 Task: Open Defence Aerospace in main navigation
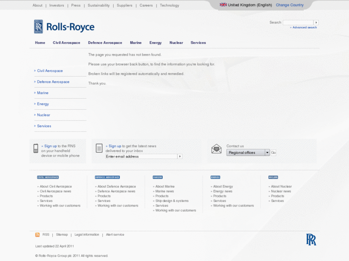click(x=105, y=43)
